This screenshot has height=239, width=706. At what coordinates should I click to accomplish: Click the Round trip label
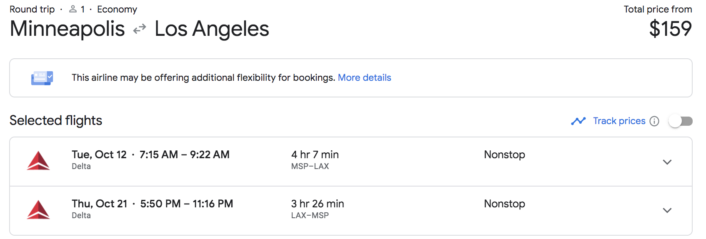point(32,9)
